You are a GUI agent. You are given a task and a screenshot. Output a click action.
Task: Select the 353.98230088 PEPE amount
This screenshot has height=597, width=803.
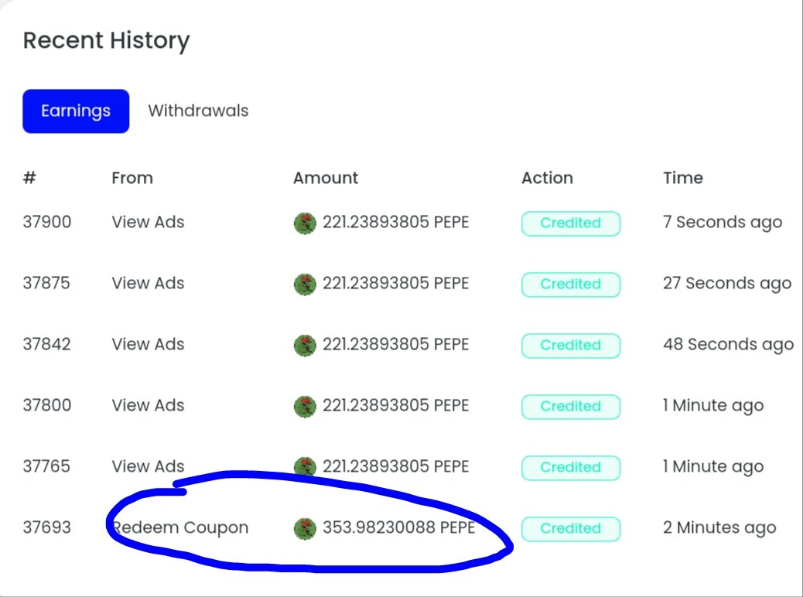point(399,527)
